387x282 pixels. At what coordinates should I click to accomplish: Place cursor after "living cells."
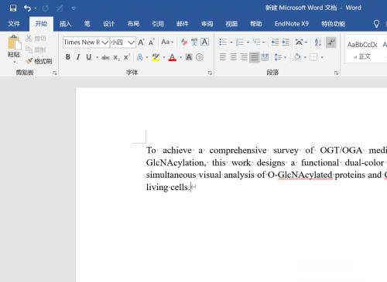coord(190,187)
